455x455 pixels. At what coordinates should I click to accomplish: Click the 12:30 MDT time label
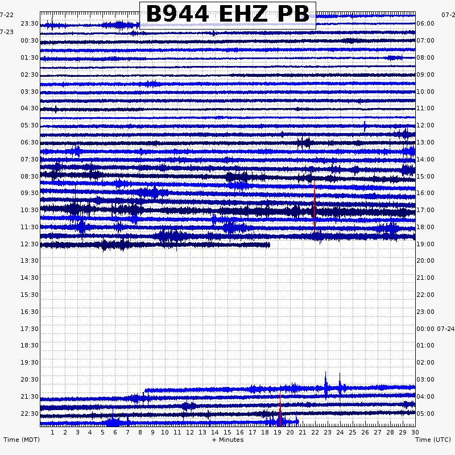(x=30, y=245)
